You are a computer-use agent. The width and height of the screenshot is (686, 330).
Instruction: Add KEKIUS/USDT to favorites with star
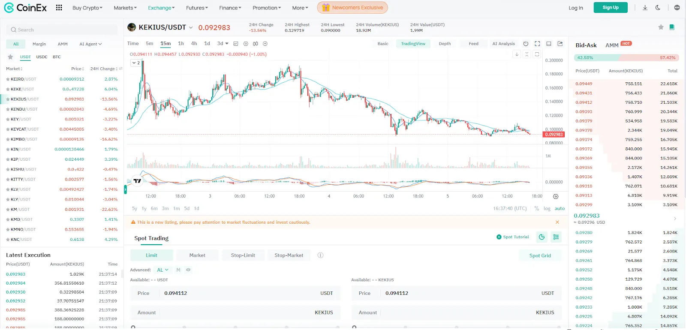(x=661, y=27)
